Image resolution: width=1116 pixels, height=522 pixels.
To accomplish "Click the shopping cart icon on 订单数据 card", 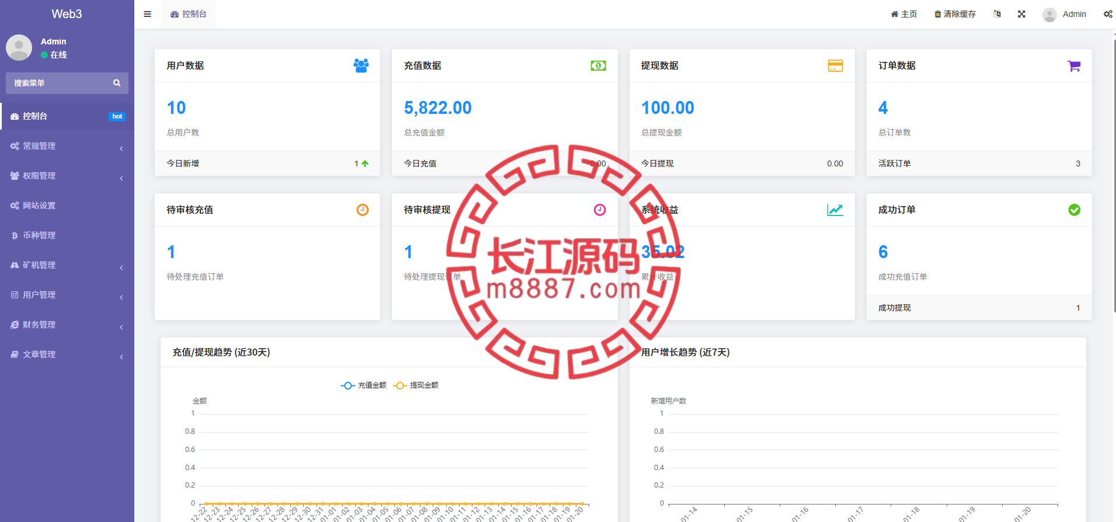I will coord(1073,66).
